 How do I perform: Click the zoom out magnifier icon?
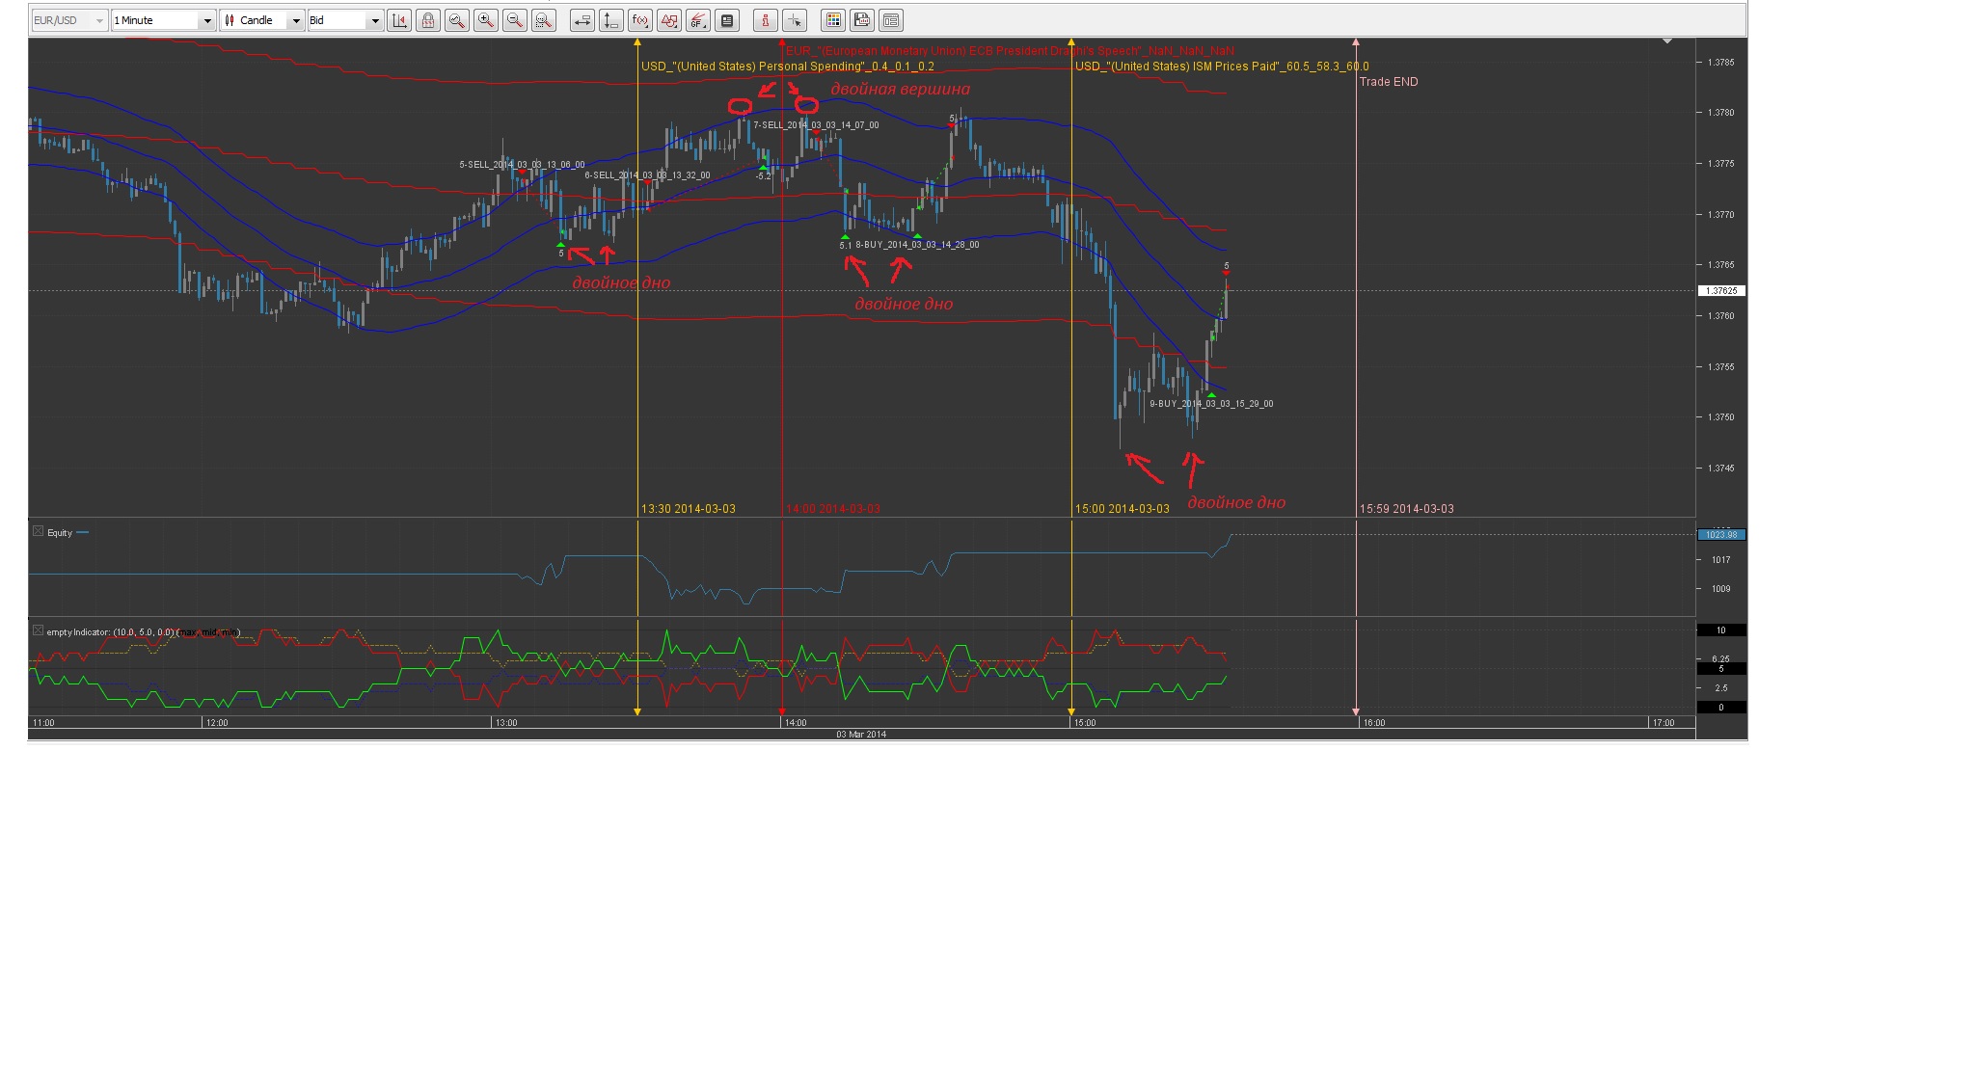click(x=515, y=20)
